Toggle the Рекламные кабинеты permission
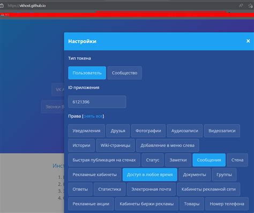The image size is (254, 213). [x=94, y=174]
